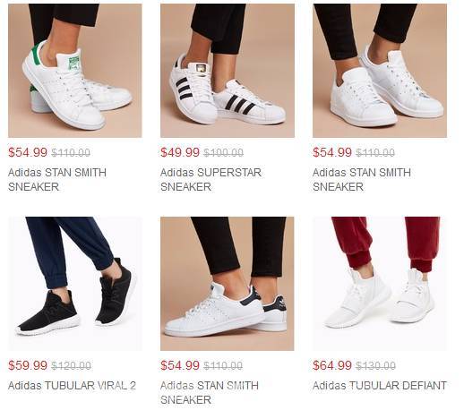
Task: Click the crossed-out $100.00 original price
Action: (223, 153)
